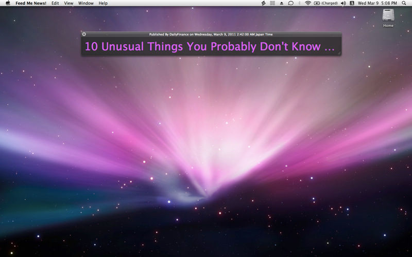Open Spotlight search magnifier
Screen dimensions: 412x257
tap(404, 3)
